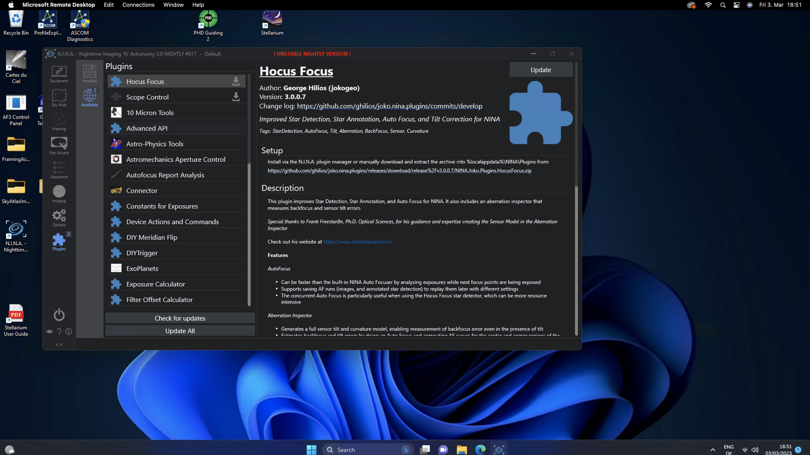Click the download icon next to Hocus Focus
Viewport: 810px width, 455px height.
tap(236, 81)
